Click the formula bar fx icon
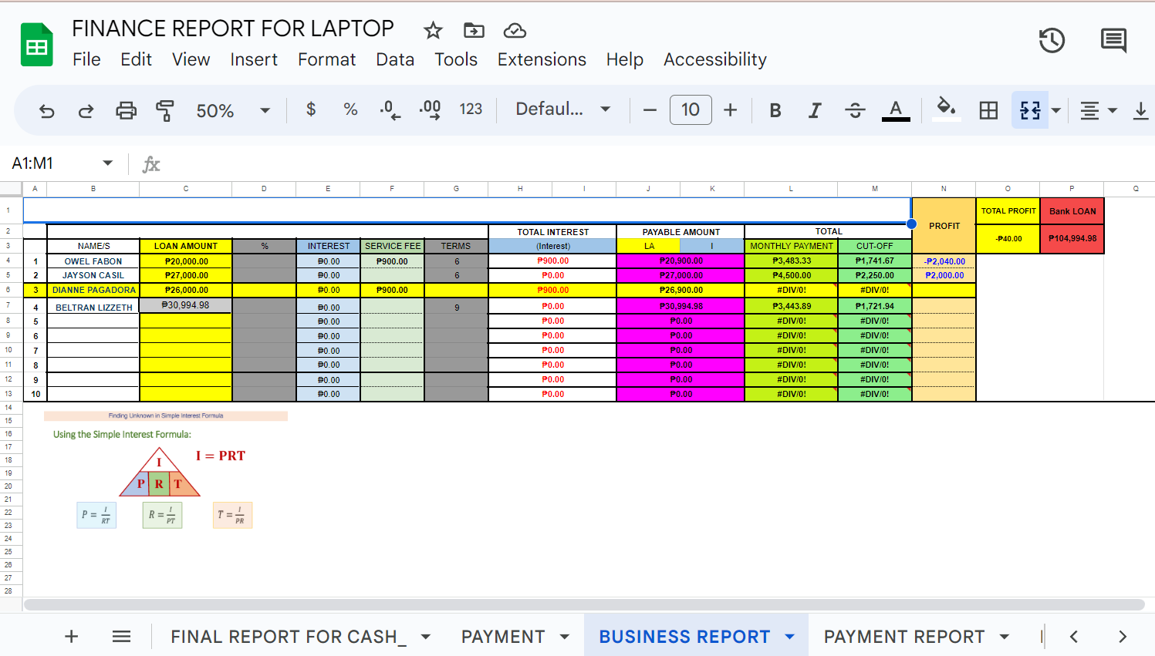The image size is (1155, 656). [151, 164]
